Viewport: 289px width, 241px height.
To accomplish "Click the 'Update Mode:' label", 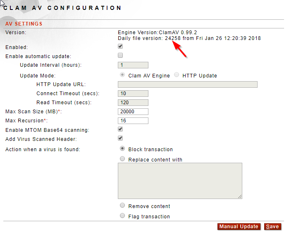I will point(38,76).
